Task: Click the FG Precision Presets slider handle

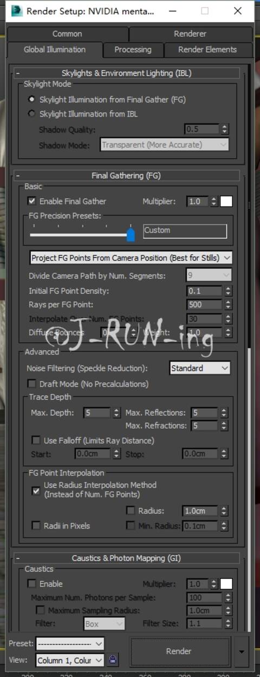Action: pos(131,234)
